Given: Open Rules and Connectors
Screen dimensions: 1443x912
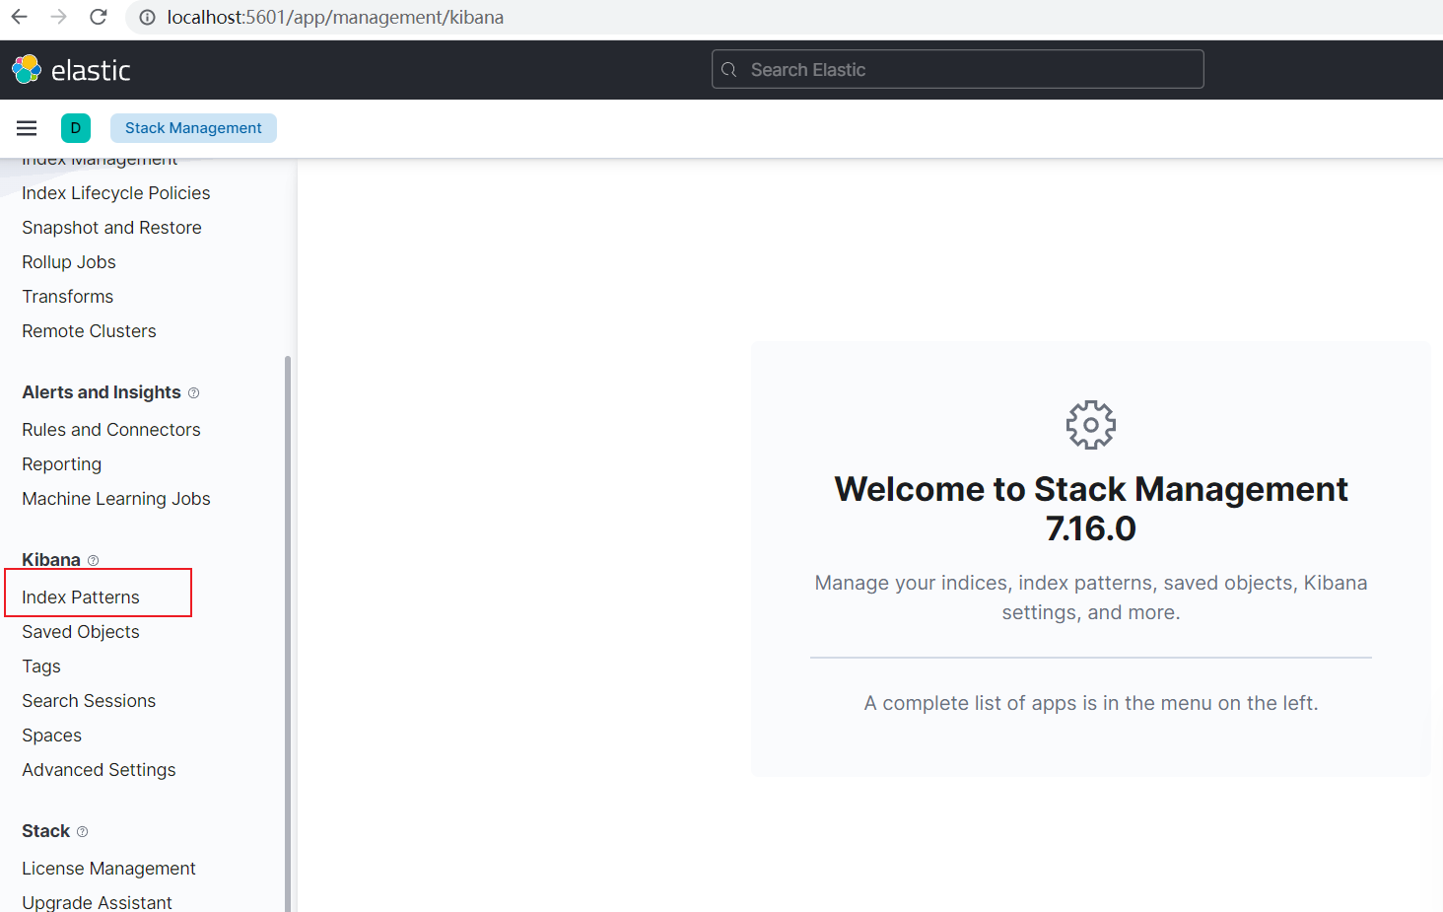Looking at the screenshot, I should tap(111, 430).
